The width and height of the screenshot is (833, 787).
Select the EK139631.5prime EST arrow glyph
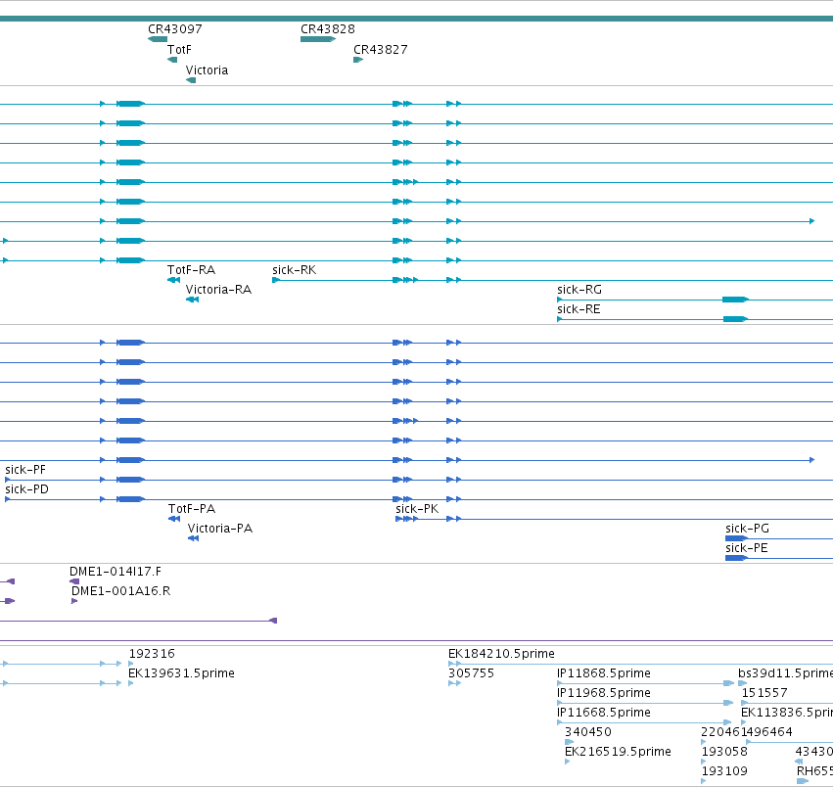pos(131,683)
